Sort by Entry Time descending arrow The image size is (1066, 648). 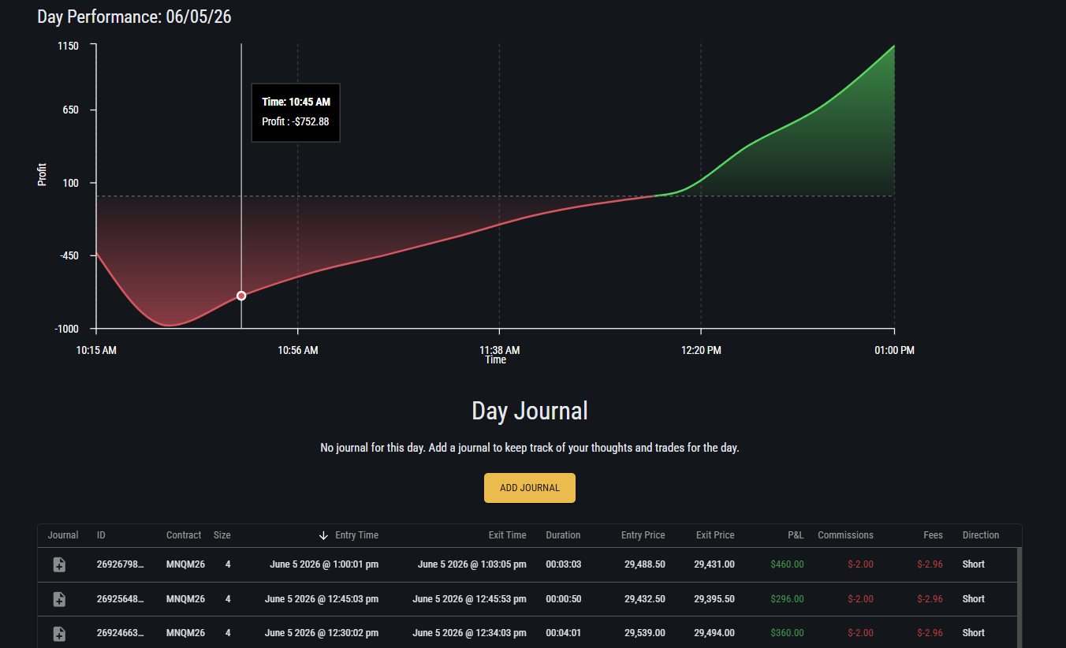(x=323, y=535)
